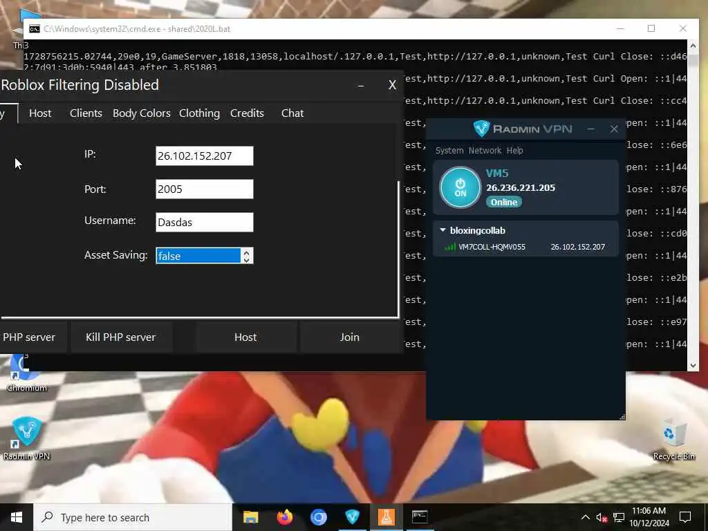Maximize the cmd.exe window
This screenshot has height=531, width=708.
click(651, 28)
